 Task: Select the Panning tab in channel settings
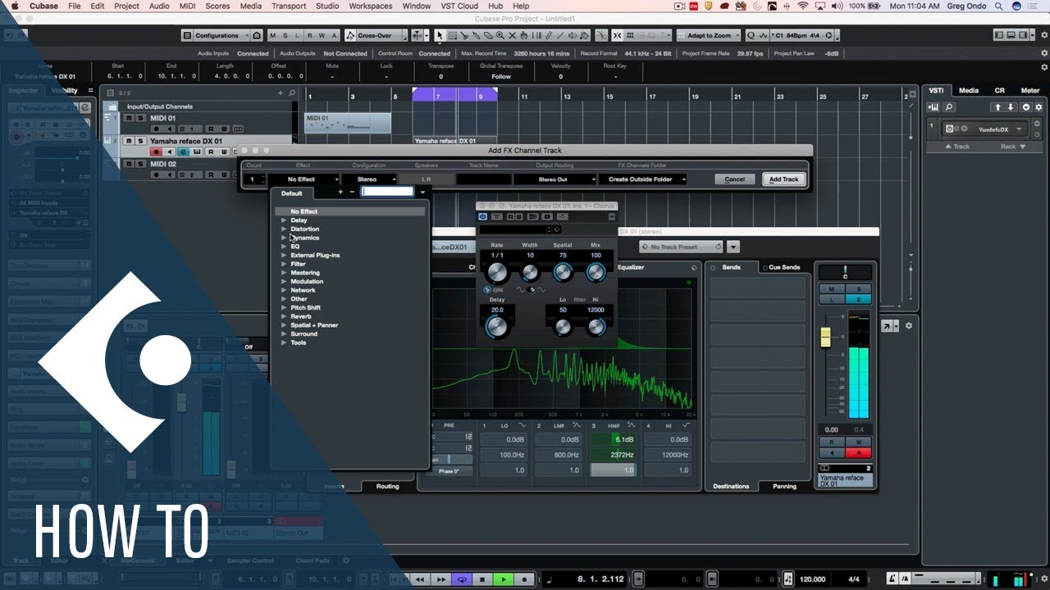coord(784,486)
